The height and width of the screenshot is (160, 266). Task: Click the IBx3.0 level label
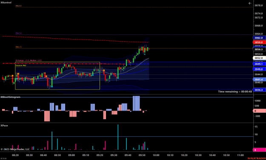tap(18, 6)
